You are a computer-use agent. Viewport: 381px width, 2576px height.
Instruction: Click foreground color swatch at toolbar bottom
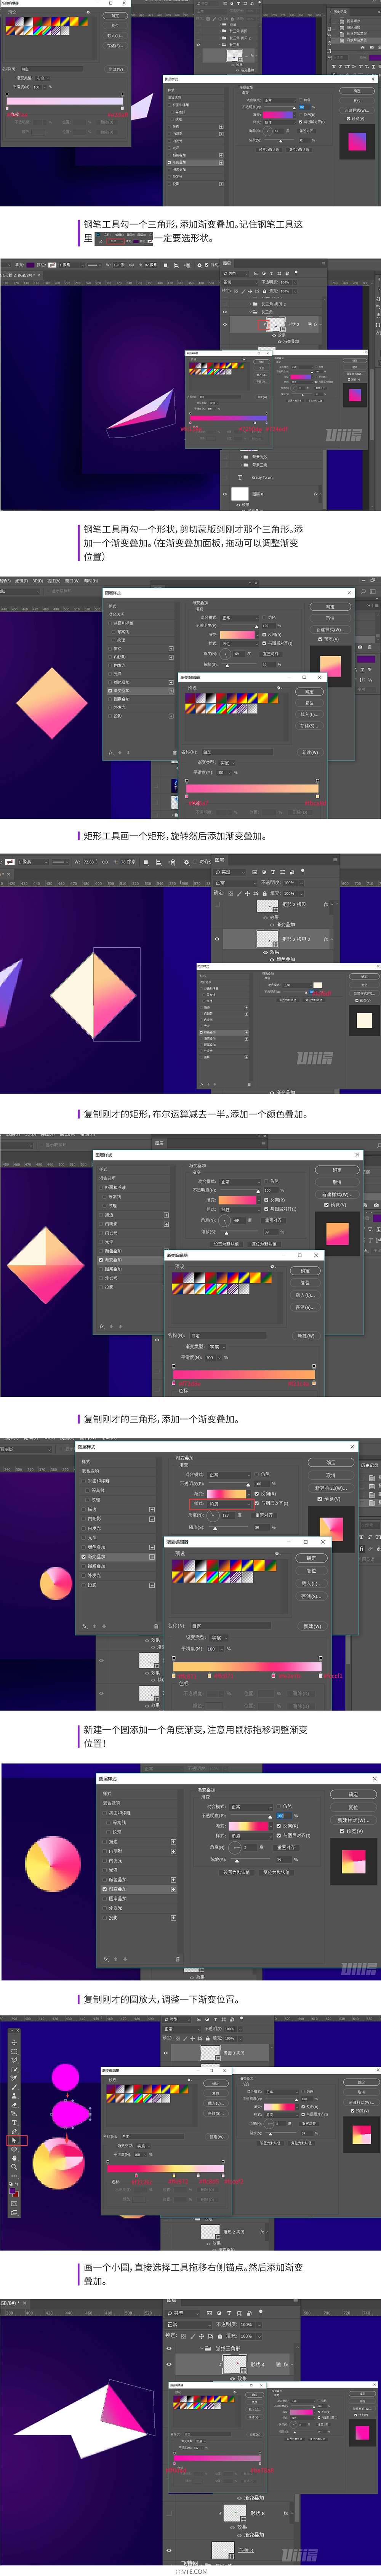[12, 2190]
